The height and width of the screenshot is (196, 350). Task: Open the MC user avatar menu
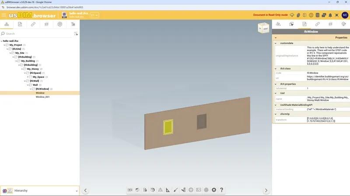pos(345,15)
